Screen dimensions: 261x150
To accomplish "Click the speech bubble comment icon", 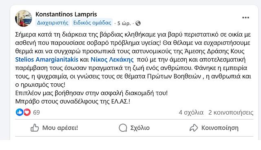I will pyautogui.click(x=123, y=128).
